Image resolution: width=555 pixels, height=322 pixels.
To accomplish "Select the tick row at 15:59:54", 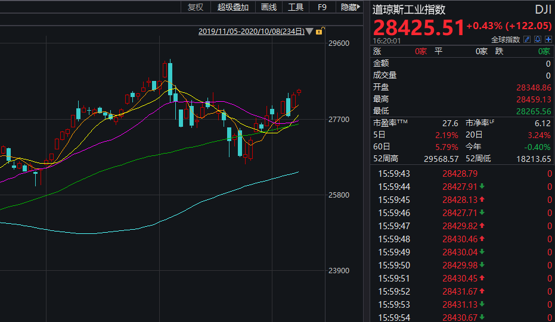I will click(x=462, y=317).
